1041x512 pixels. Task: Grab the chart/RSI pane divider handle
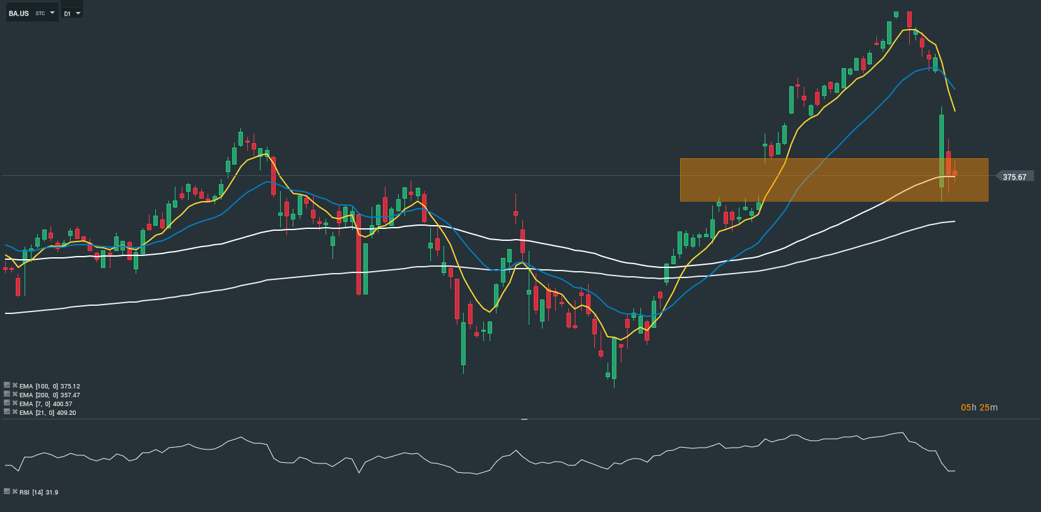point(524,419)
